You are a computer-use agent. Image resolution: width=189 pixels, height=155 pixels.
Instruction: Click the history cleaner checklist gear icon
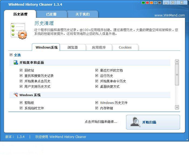coord(19,31)
